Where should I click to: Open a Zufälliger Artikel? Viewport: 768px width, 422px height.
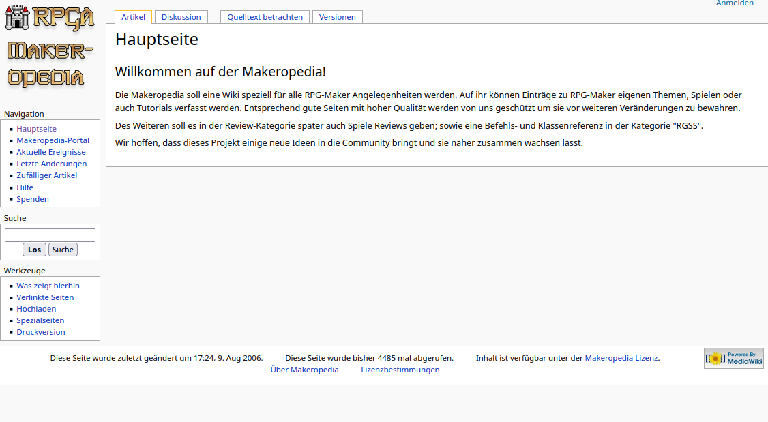coord(46,175)
